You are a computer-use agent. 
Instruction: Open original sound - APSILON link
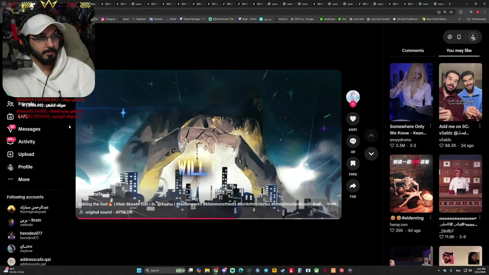coord(108,212)
